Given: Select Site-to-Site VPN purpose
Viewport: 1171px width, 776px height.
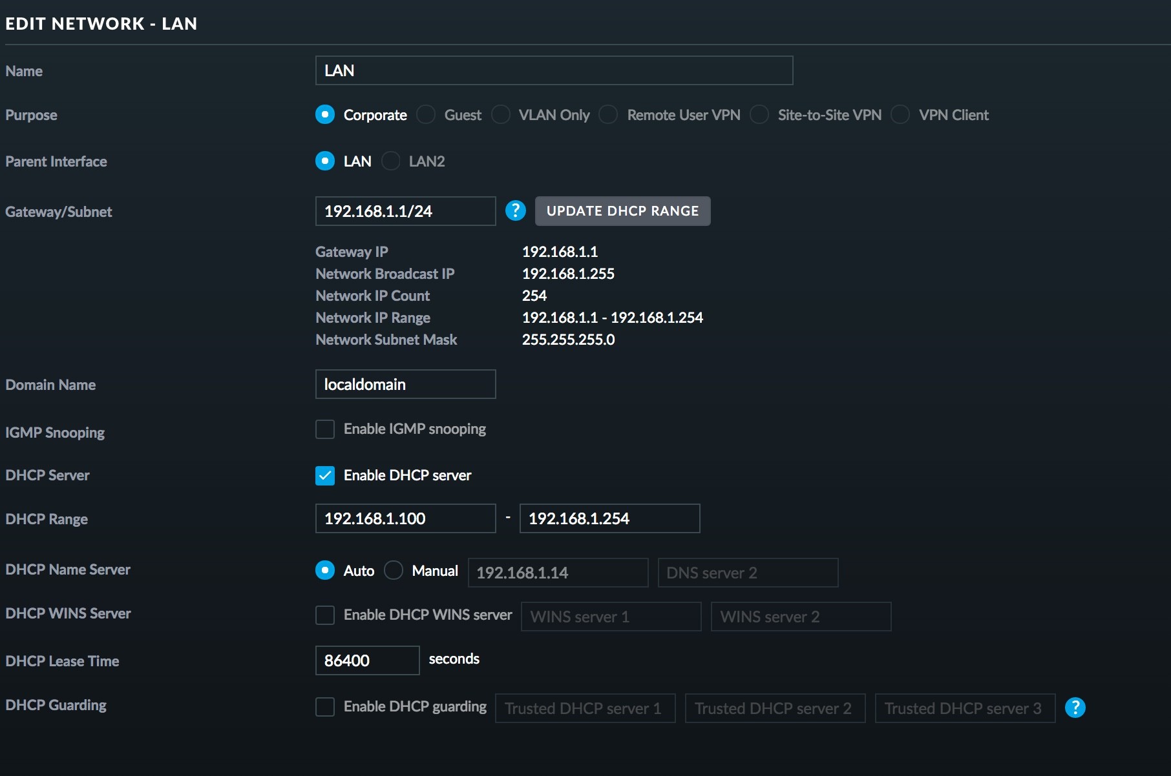Looking at the screenshot, I should click(x=759, y=115).
